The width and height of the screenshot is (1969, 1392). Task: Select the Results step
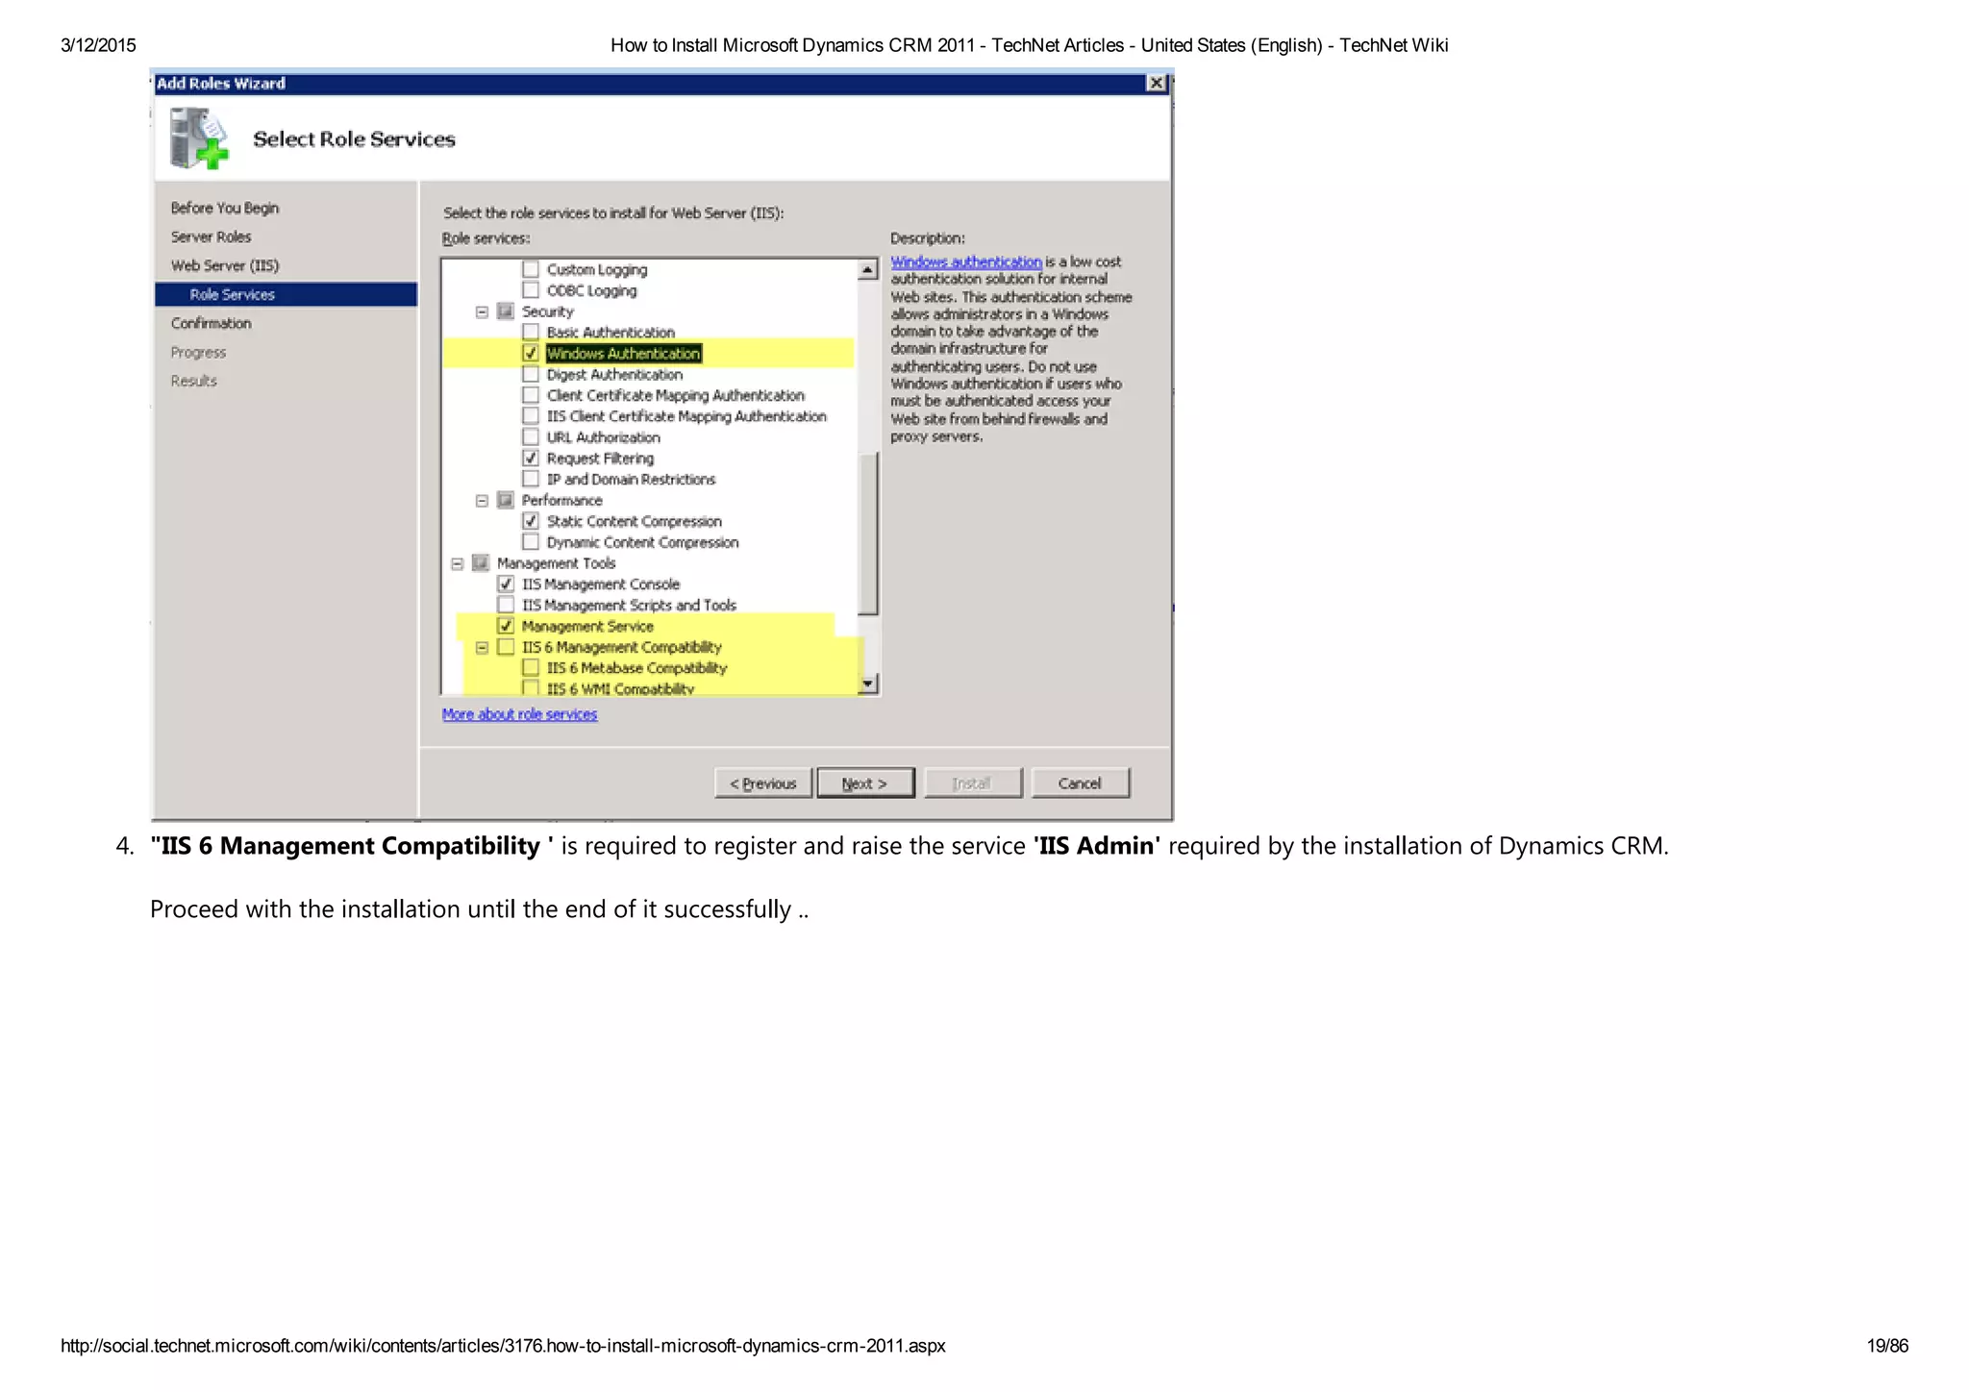click(x=193, y=381)
